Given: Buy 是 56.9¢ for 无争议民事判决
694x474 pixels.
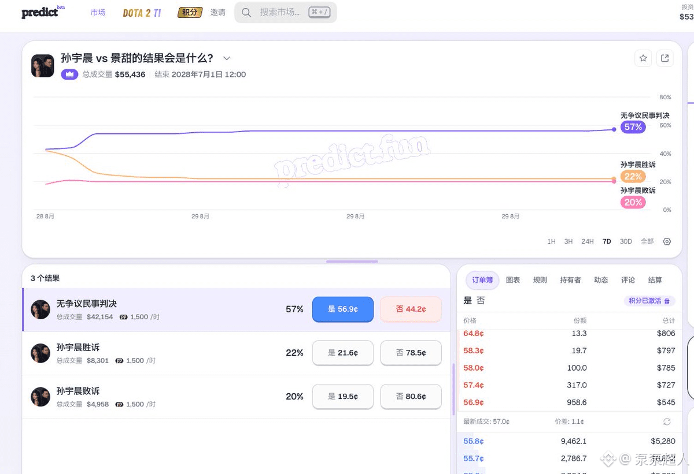Looking at the screenshot, I should (343, 309).
